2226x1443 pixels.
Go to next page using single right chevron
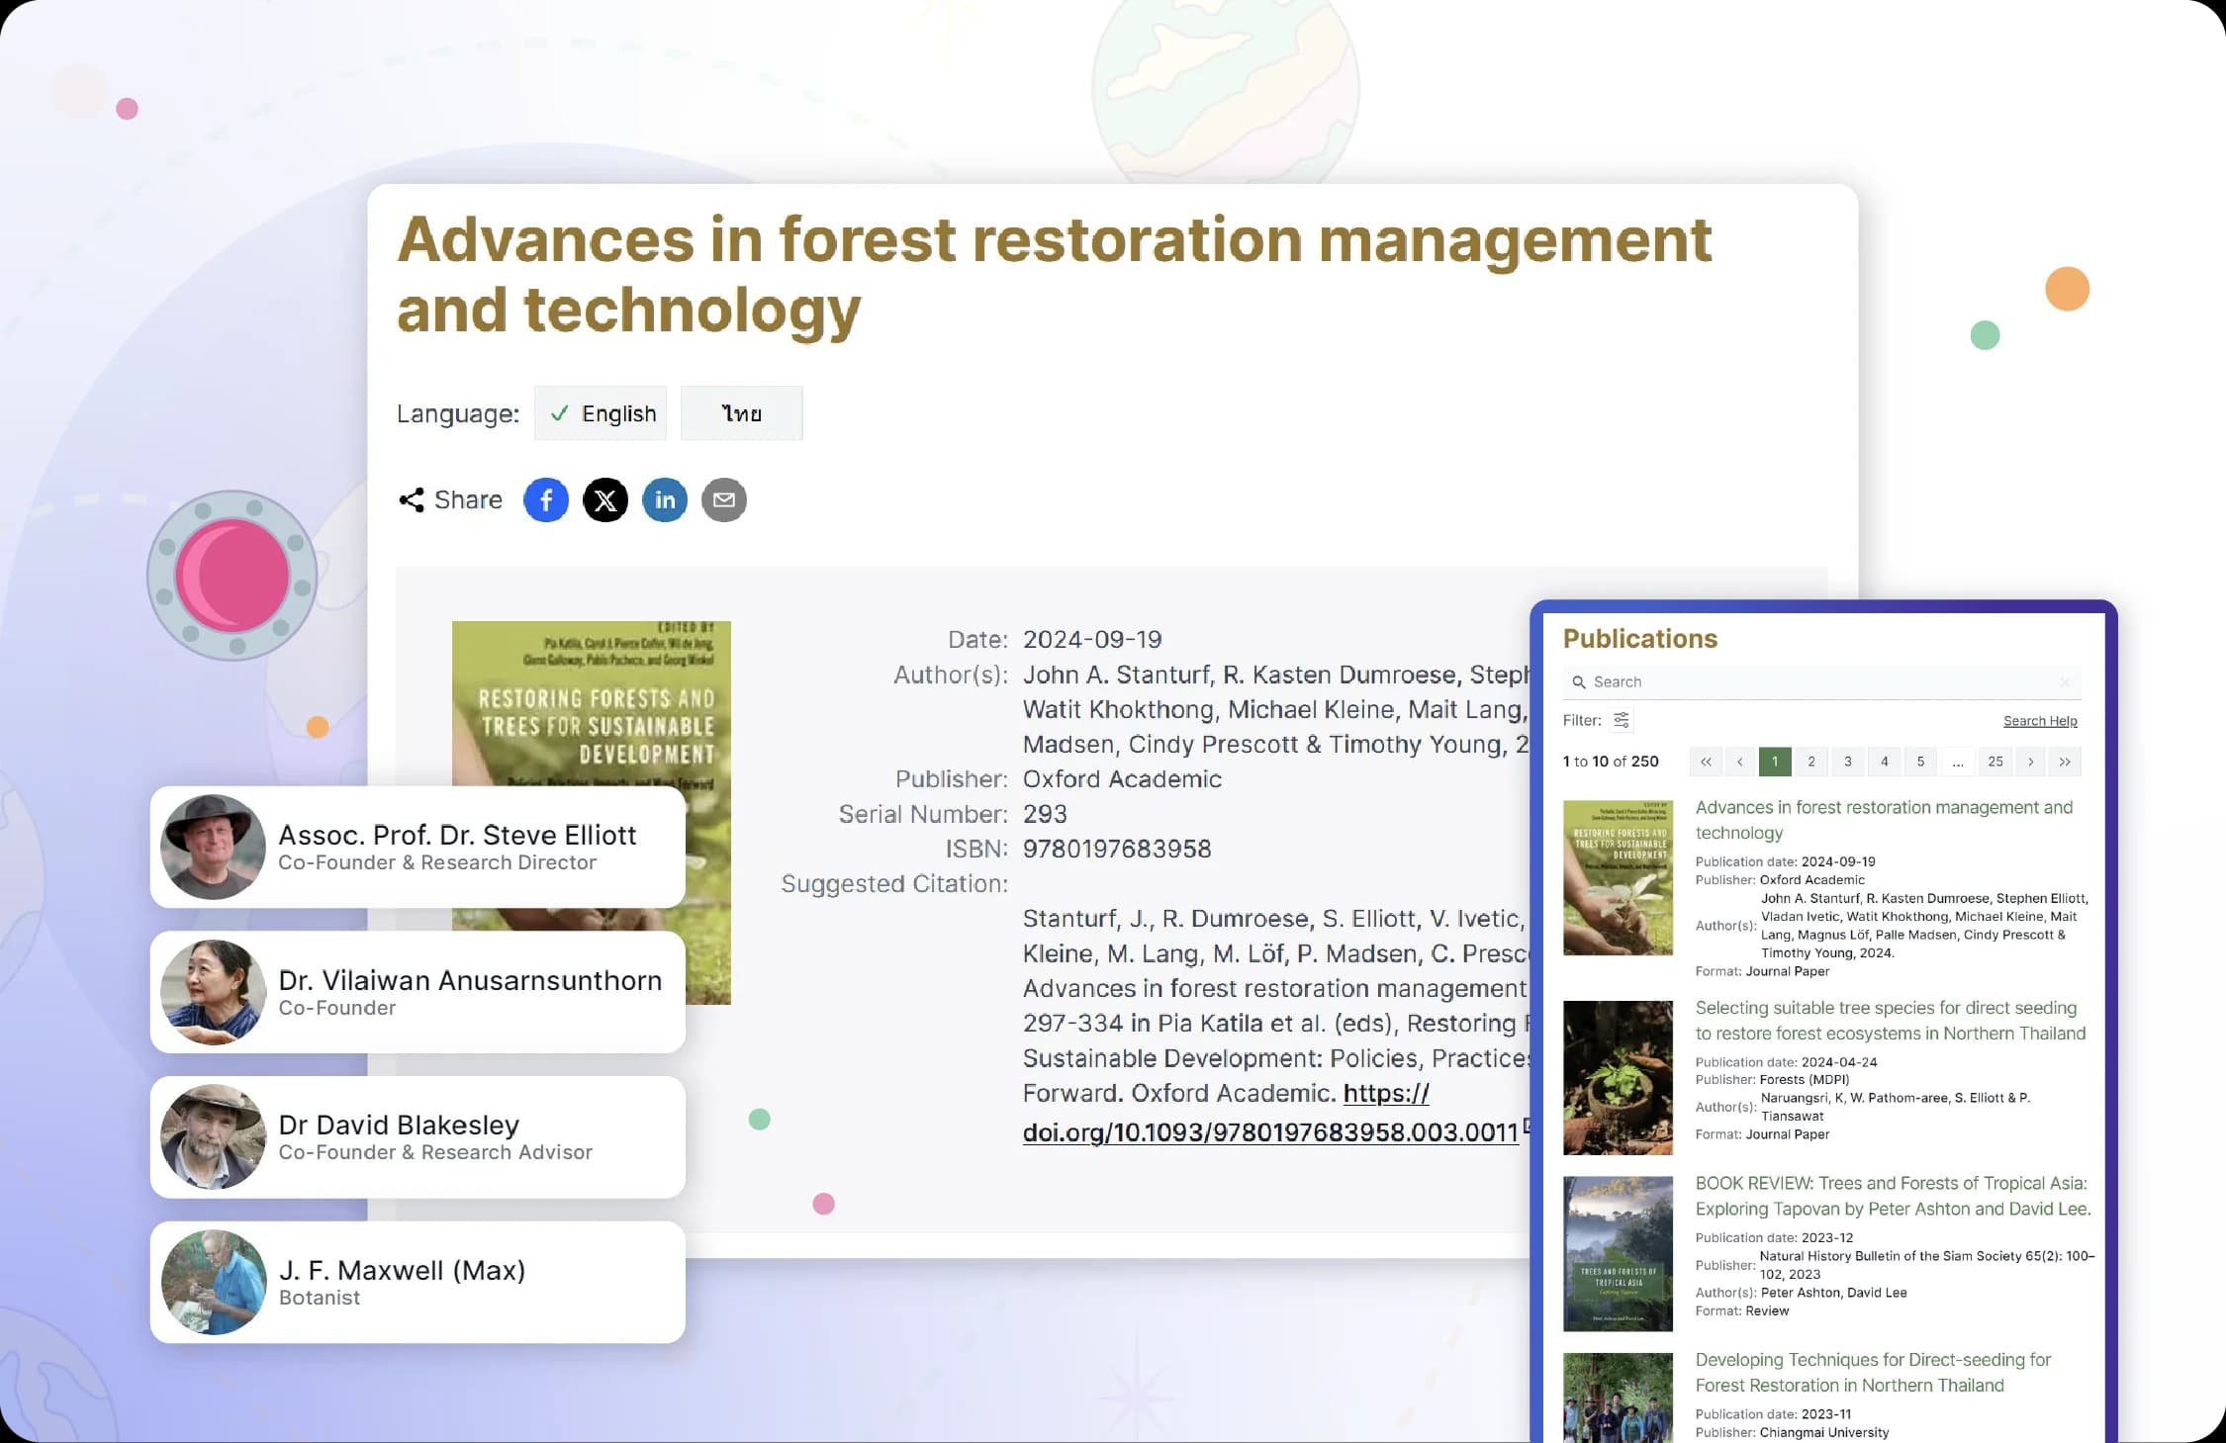pos(2030,762)
